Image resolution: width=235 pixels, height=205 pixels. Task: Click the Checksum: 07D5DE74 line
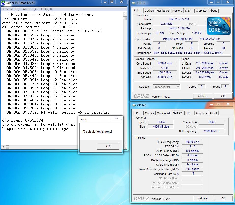23,120
